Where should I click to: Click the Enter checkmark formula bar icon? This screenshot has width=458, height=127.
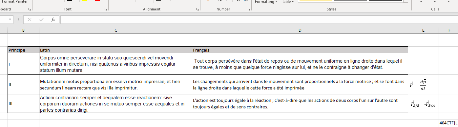pyautogui.click(x=41, y=20)
